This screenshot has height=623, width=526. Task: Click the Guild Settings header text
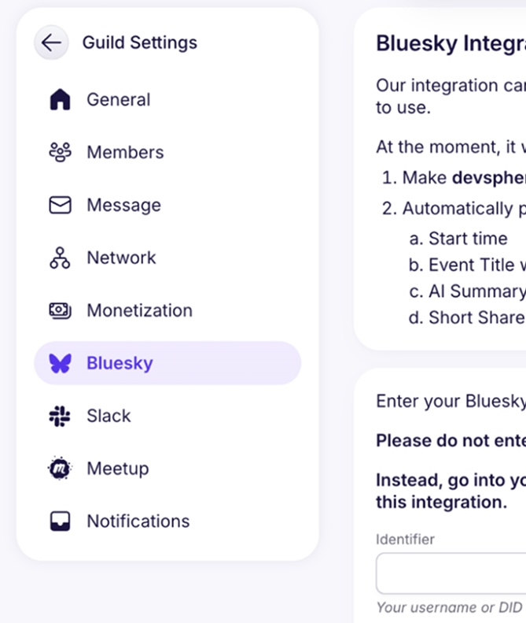click(140, 43)
